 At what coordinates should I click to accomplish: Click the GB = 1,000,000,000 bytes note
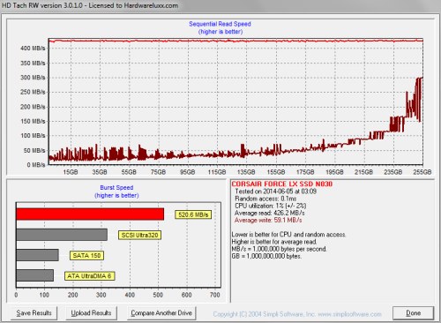(x=266, y=256)
